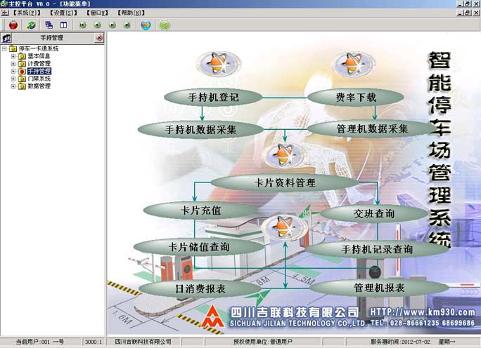
Task: Click the round green icon in toolbar
Action: coord(165,25)
